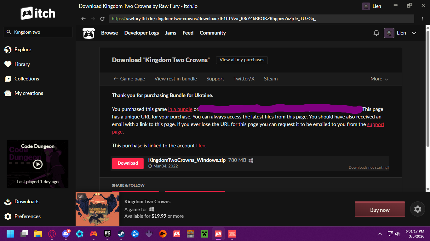
Task: Open game settings gear icon
Action: pyautogui.click(x=418, y=209)
